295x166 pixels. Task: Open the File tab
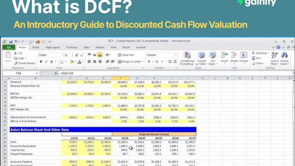coord(9,48)
